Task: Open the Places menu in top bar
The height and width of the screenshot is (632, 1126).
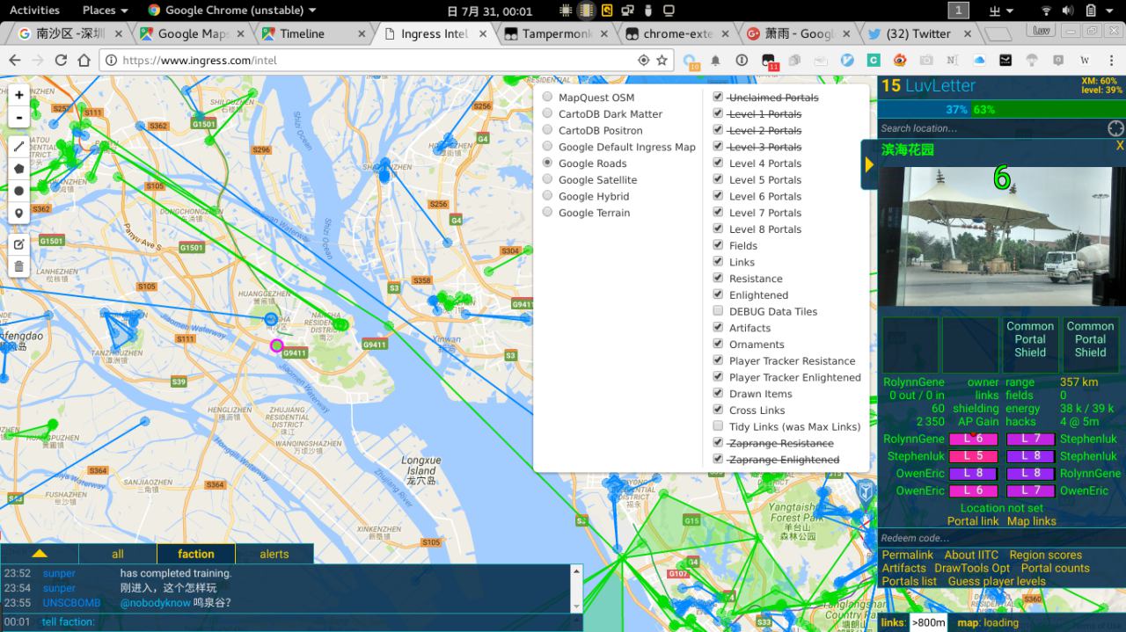Action: pyautogui.click(x=105, y=11)
